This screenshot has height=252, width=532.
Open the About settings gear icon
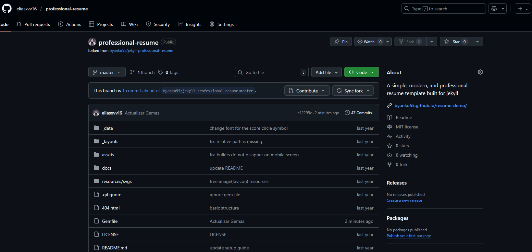coord(480,72)
